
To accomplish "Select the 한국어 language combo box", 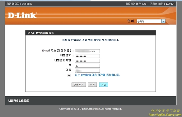I will click(x=151, y=21).
